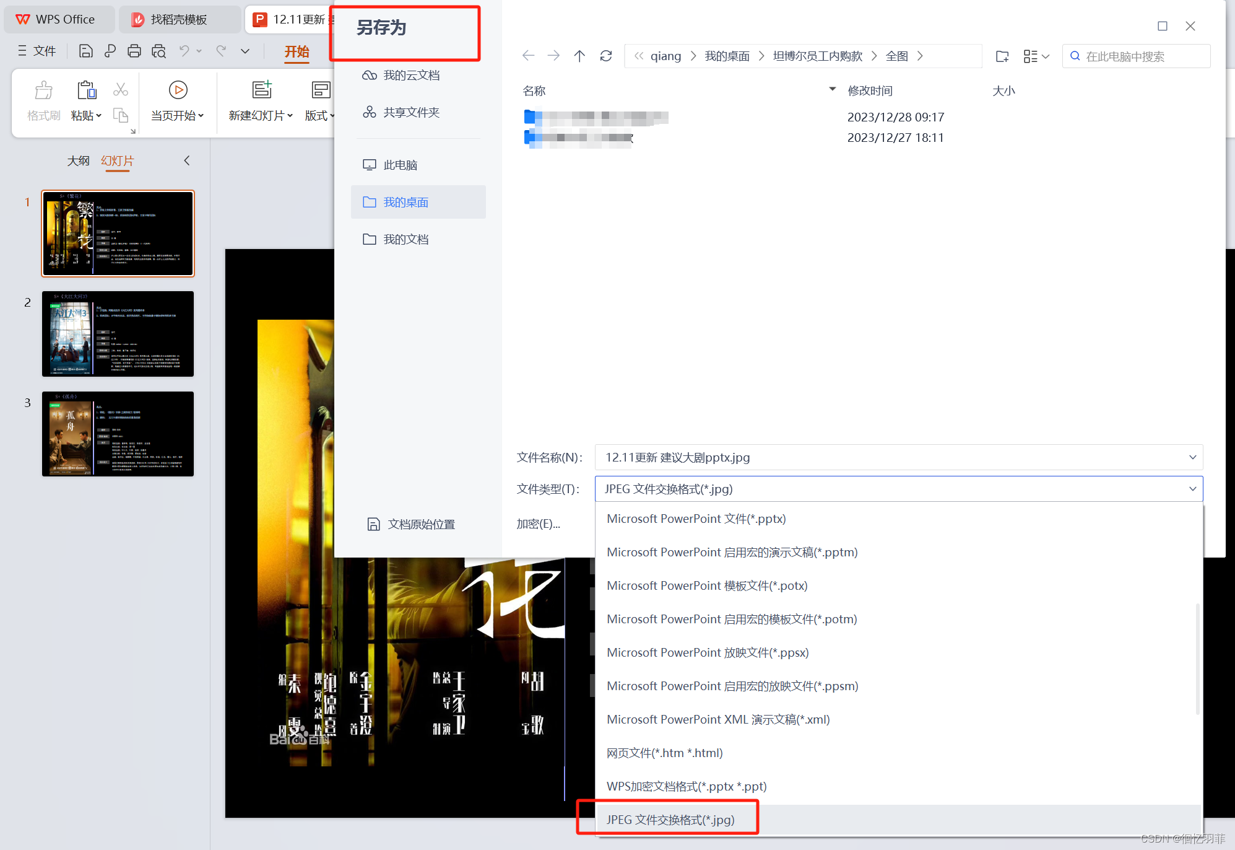
Task: Click the Format Painter (格式刷) icon
Action: point(44,90)
